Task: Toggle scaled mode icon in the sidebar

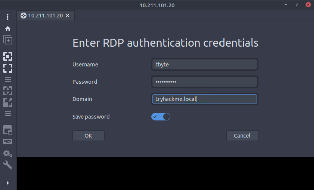Action: click(8, 102)
